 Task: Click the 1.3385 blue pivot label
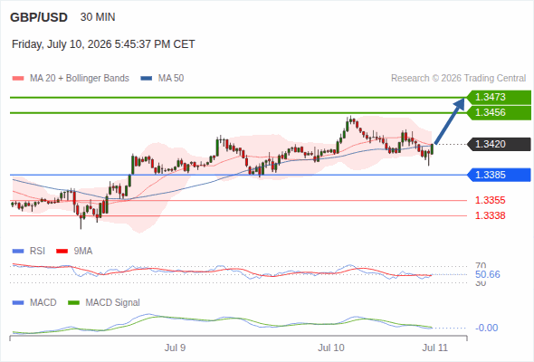499,175
